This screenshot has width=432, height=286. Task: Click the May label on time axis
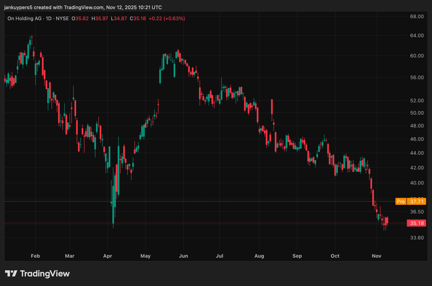(146, 256)
